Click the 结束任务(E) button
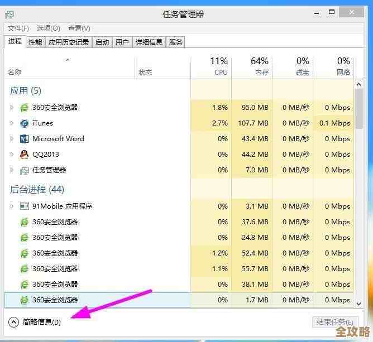The image size is (373, 342). pyautogui.click(x=335, y=322)
